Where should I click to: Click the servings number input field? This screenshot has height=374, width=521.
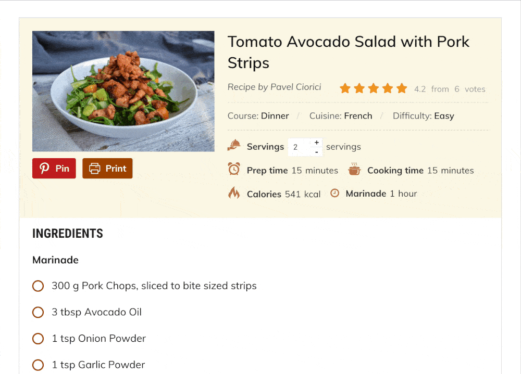(300, 147)
